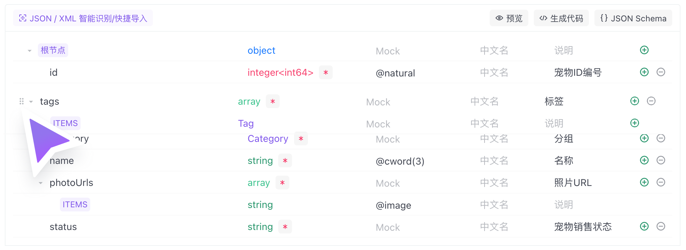This screenshot has height=250, width=686.
Task: Toggle required asterisk on tags field
Action: click(272, 101)
